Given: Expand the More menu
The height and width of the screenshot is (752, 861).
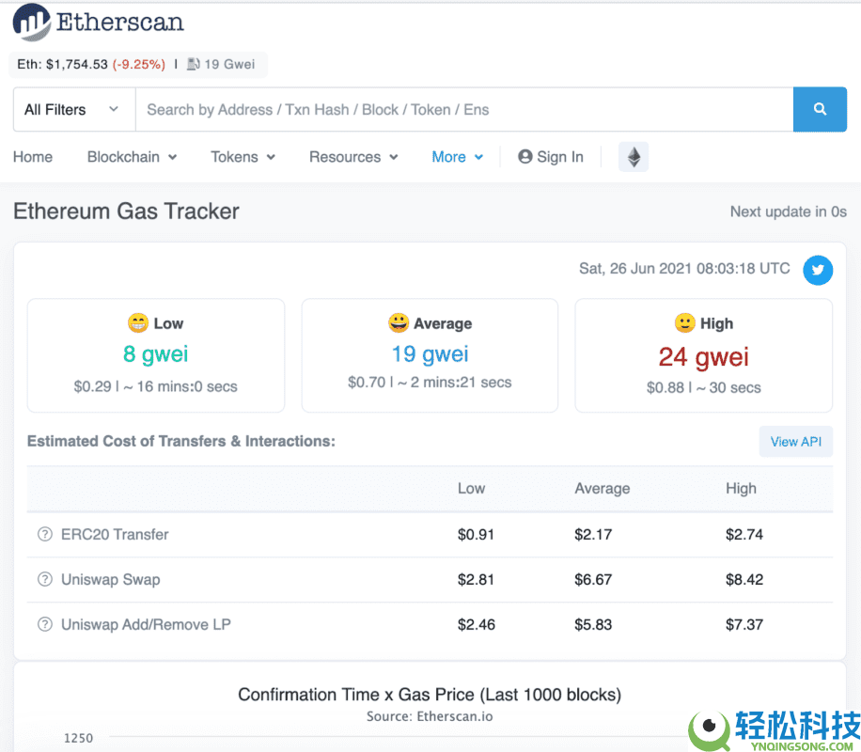Looking at the screenshot, I should point(457,157).
